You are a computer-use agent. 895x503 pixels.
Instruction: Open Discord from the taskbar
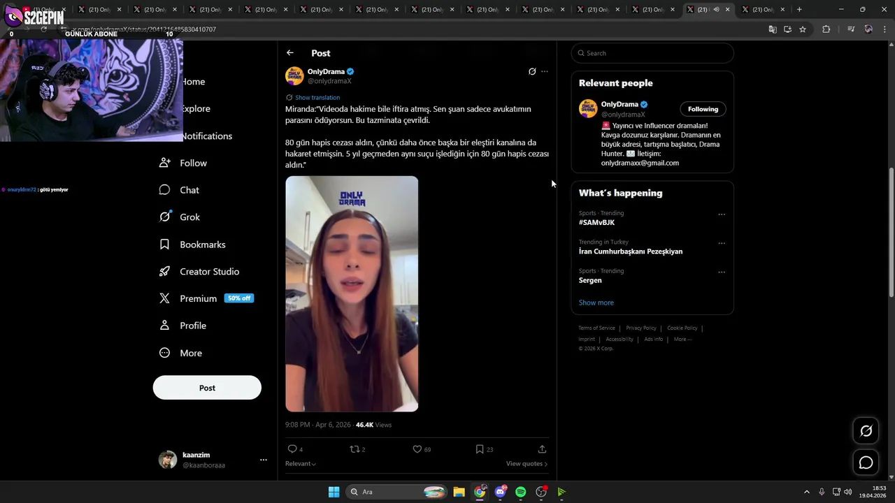tap(500, 492)
